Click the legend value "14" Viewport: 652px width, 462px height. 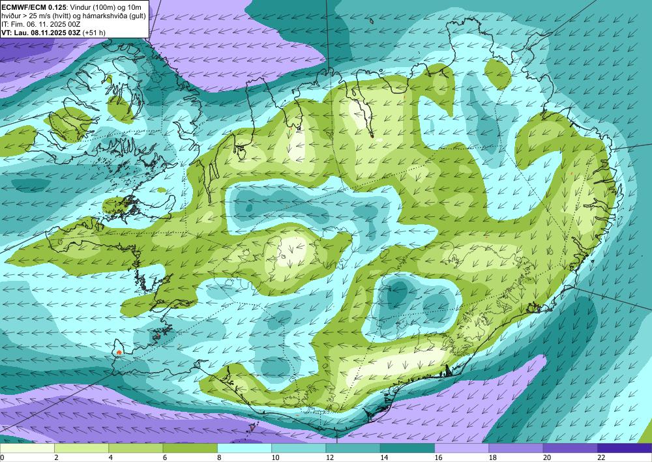[384, 457]
